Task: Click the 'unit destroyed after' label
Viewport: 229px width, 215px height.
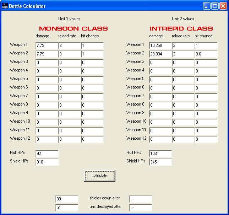Action: 105,206
